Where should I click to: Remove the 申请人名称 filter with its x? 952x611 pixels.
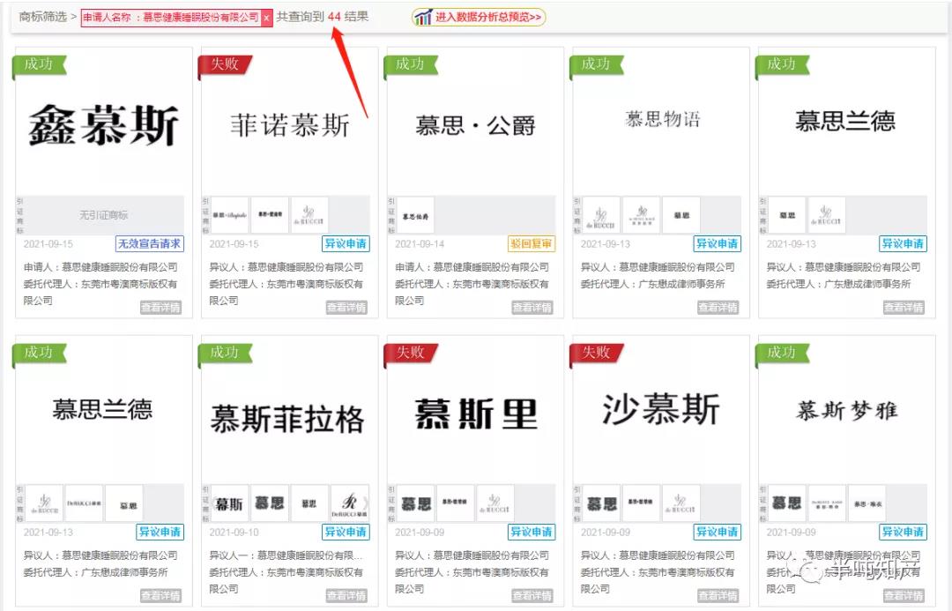266,18
